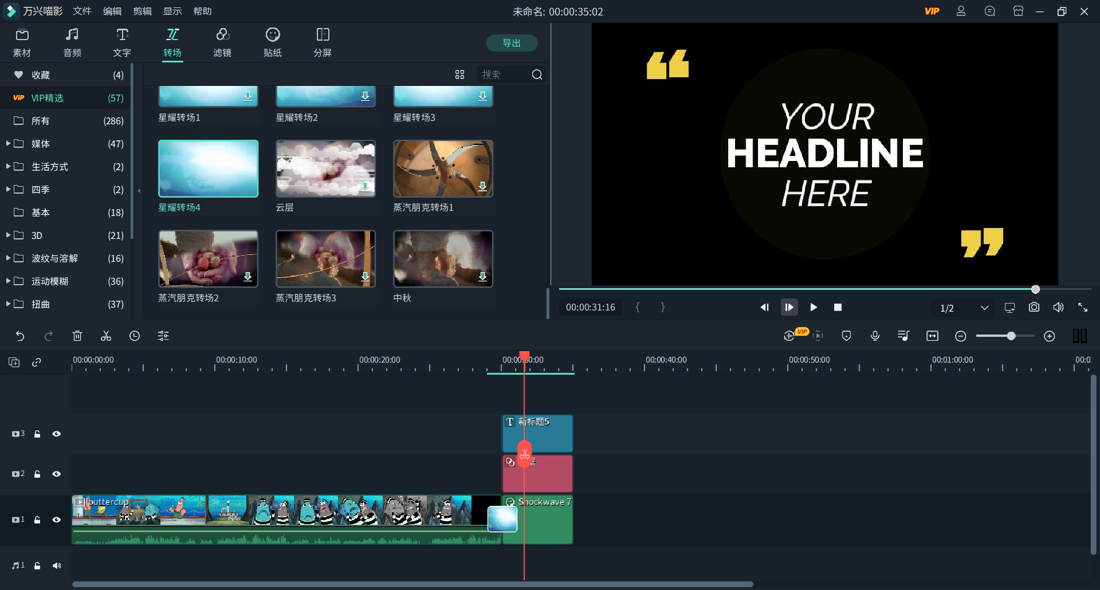
Task: Toggle lock on video track 2
Action: point(37,474)
